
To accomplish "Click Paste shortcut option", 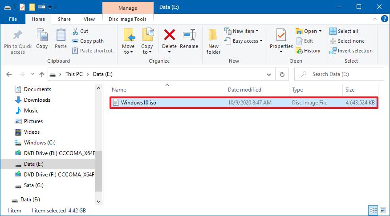I will point(92,51).
